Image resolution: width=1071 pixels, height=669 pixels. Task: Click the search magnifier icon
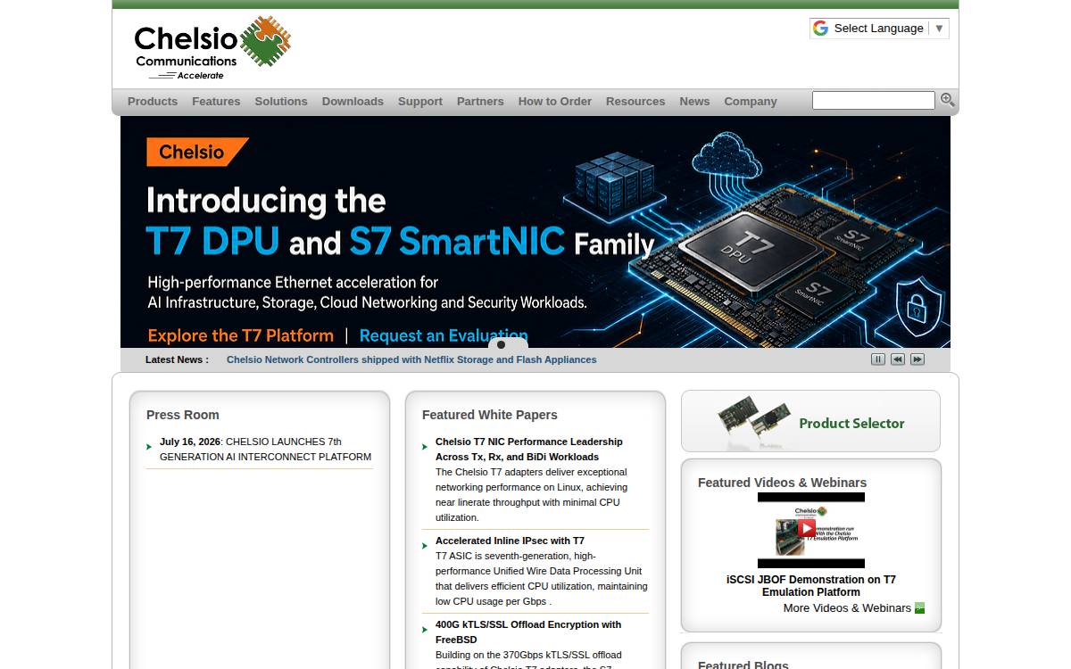click(948, 100)
